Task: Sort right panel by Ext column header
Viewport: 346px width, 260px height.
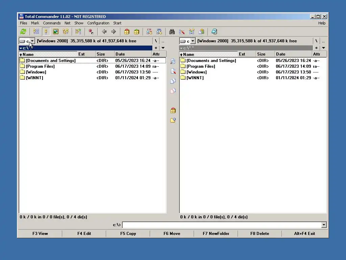Action: click(x=247, y=54)
